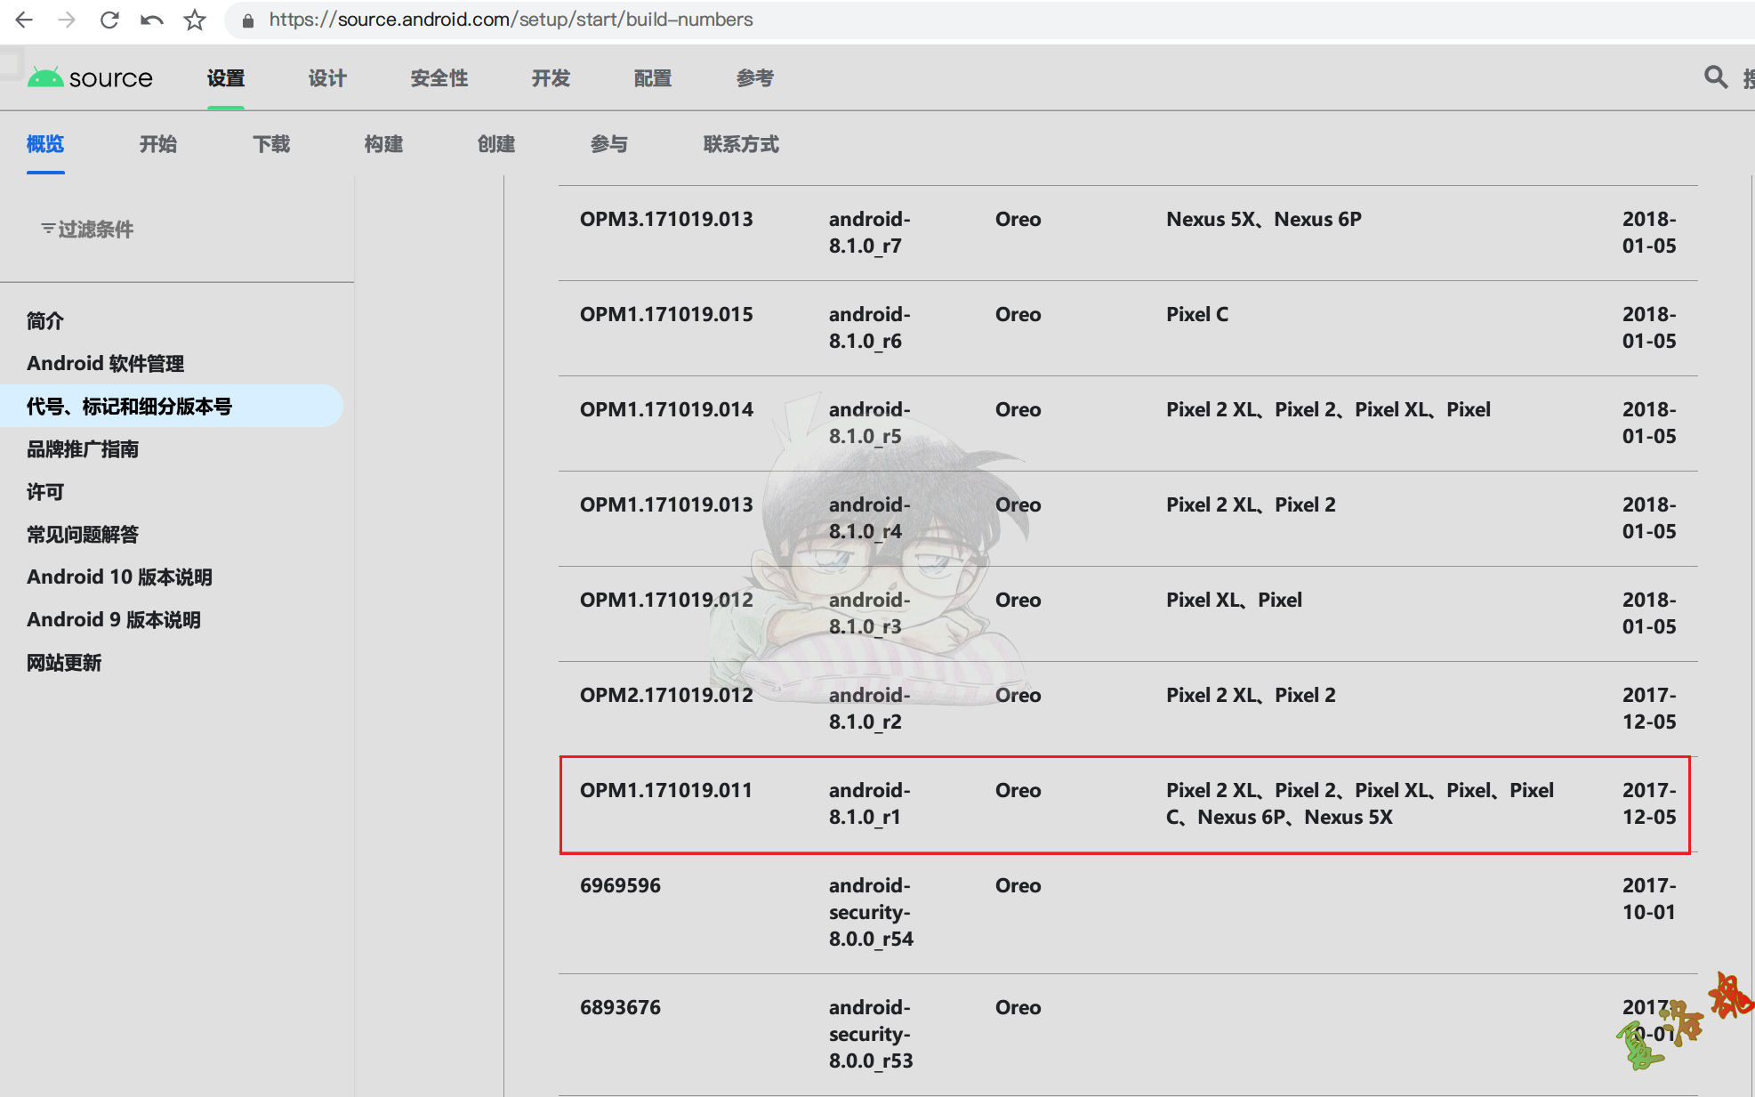
Task: Click the browser back arrow
Action: [x=24, y=20]
